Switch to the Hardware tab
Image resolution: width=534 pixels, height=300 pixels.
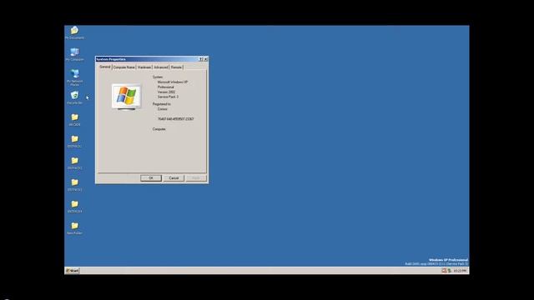(144, 67)
